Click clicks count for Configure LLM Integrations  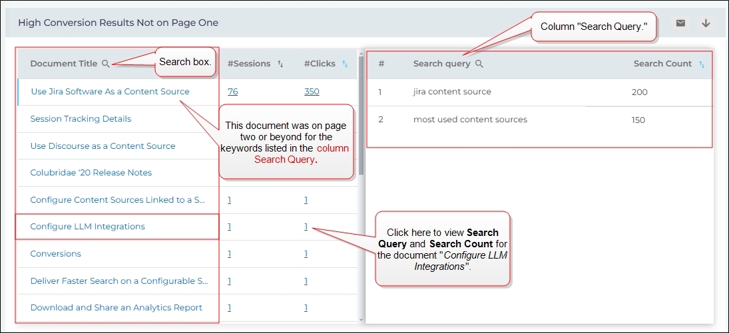[x=306, y=227]
